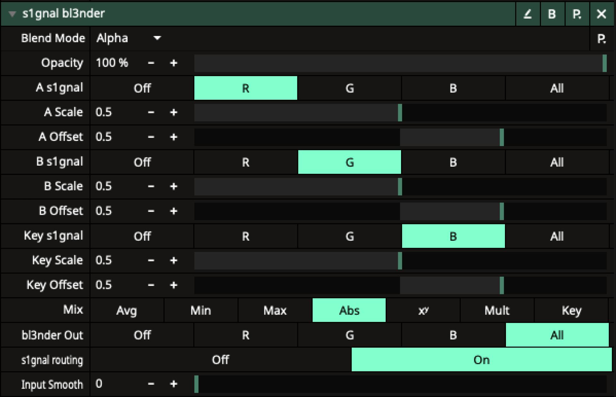Image resolution: width=616 pixels, height=397 pixels.
Task: Click the bypass B icon in header
Action: [x=552, y=14]
